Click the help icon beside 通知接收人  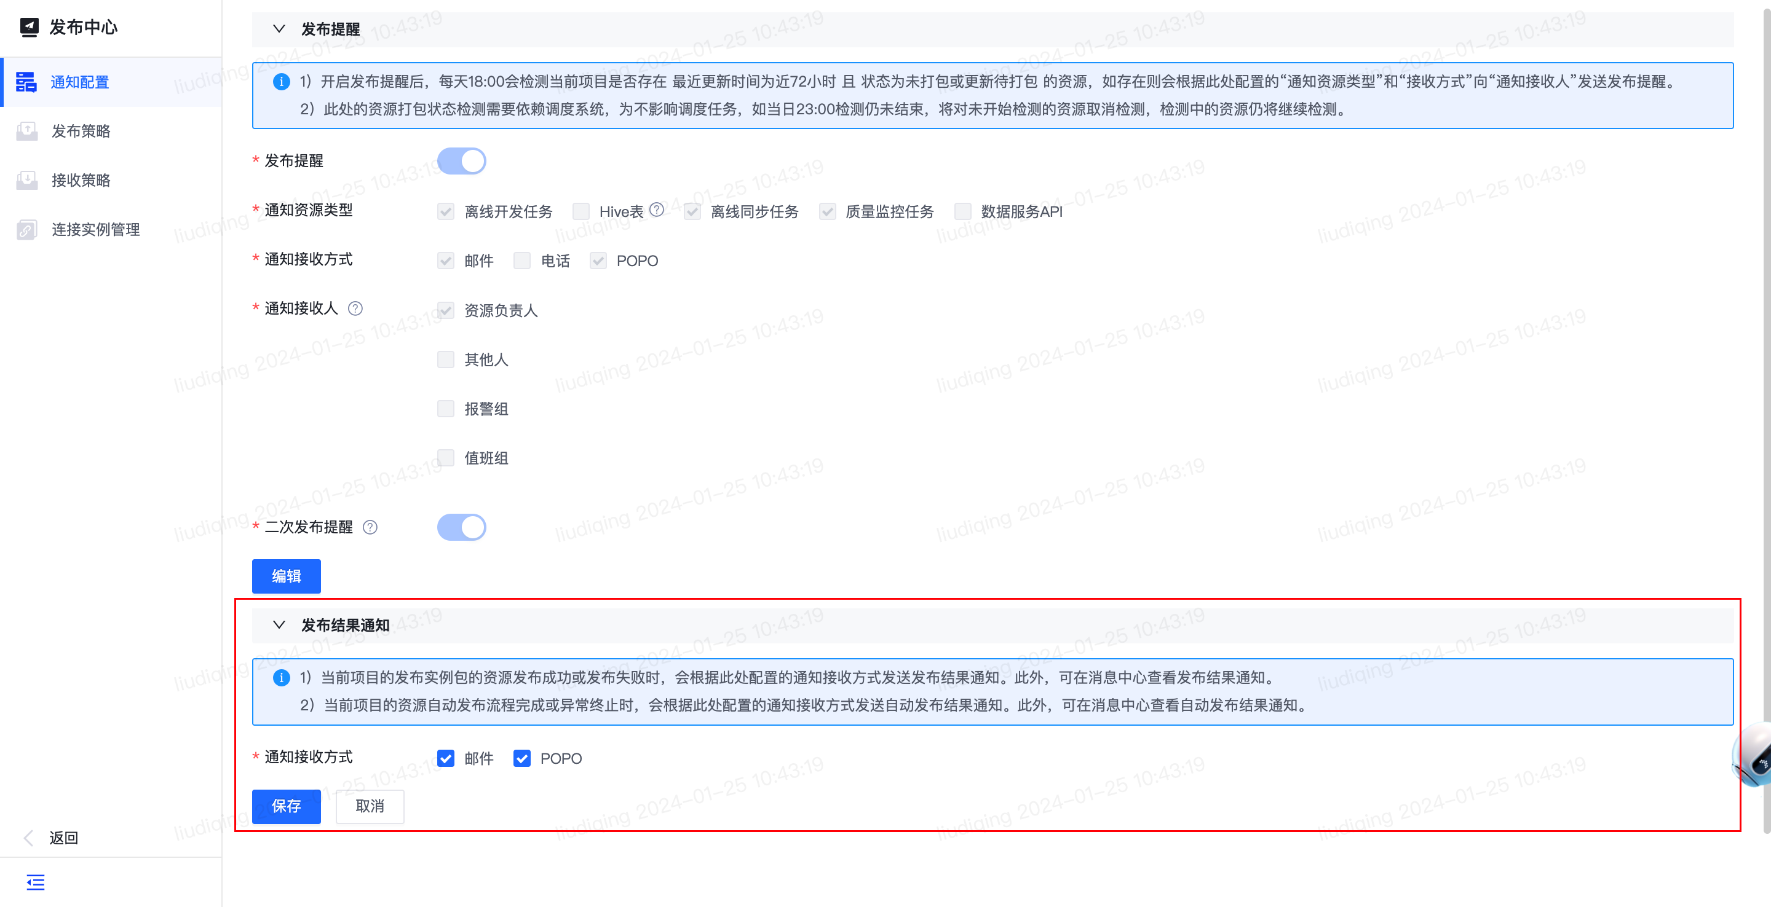[x=355, y=308]
